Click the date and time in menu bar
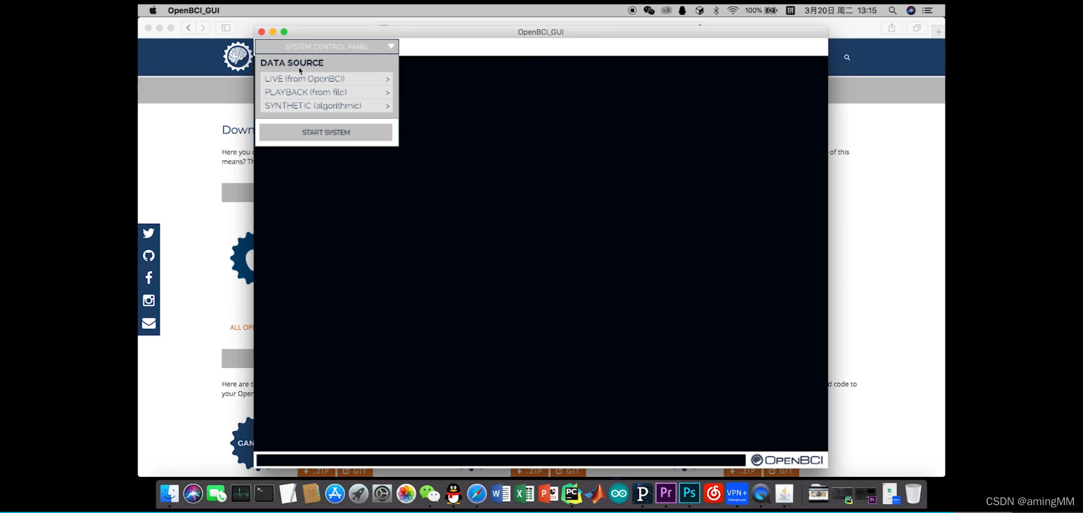The image size is (1083, 513). (841, 10)
